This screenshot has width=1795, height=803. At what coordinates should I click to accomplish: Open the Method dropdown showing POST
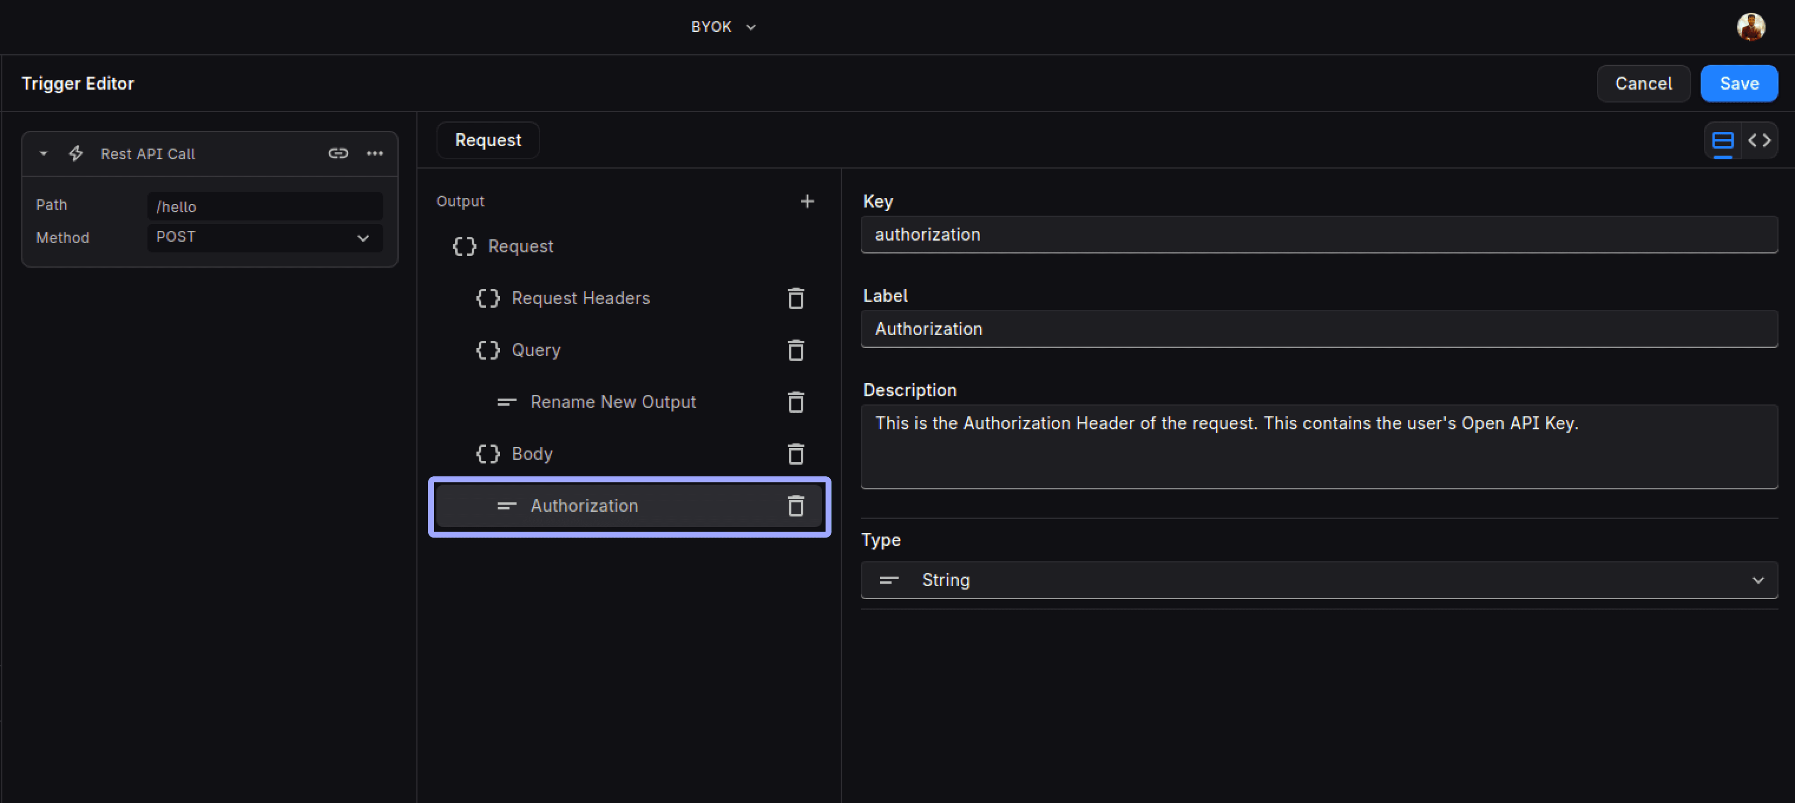click(265, 237)
